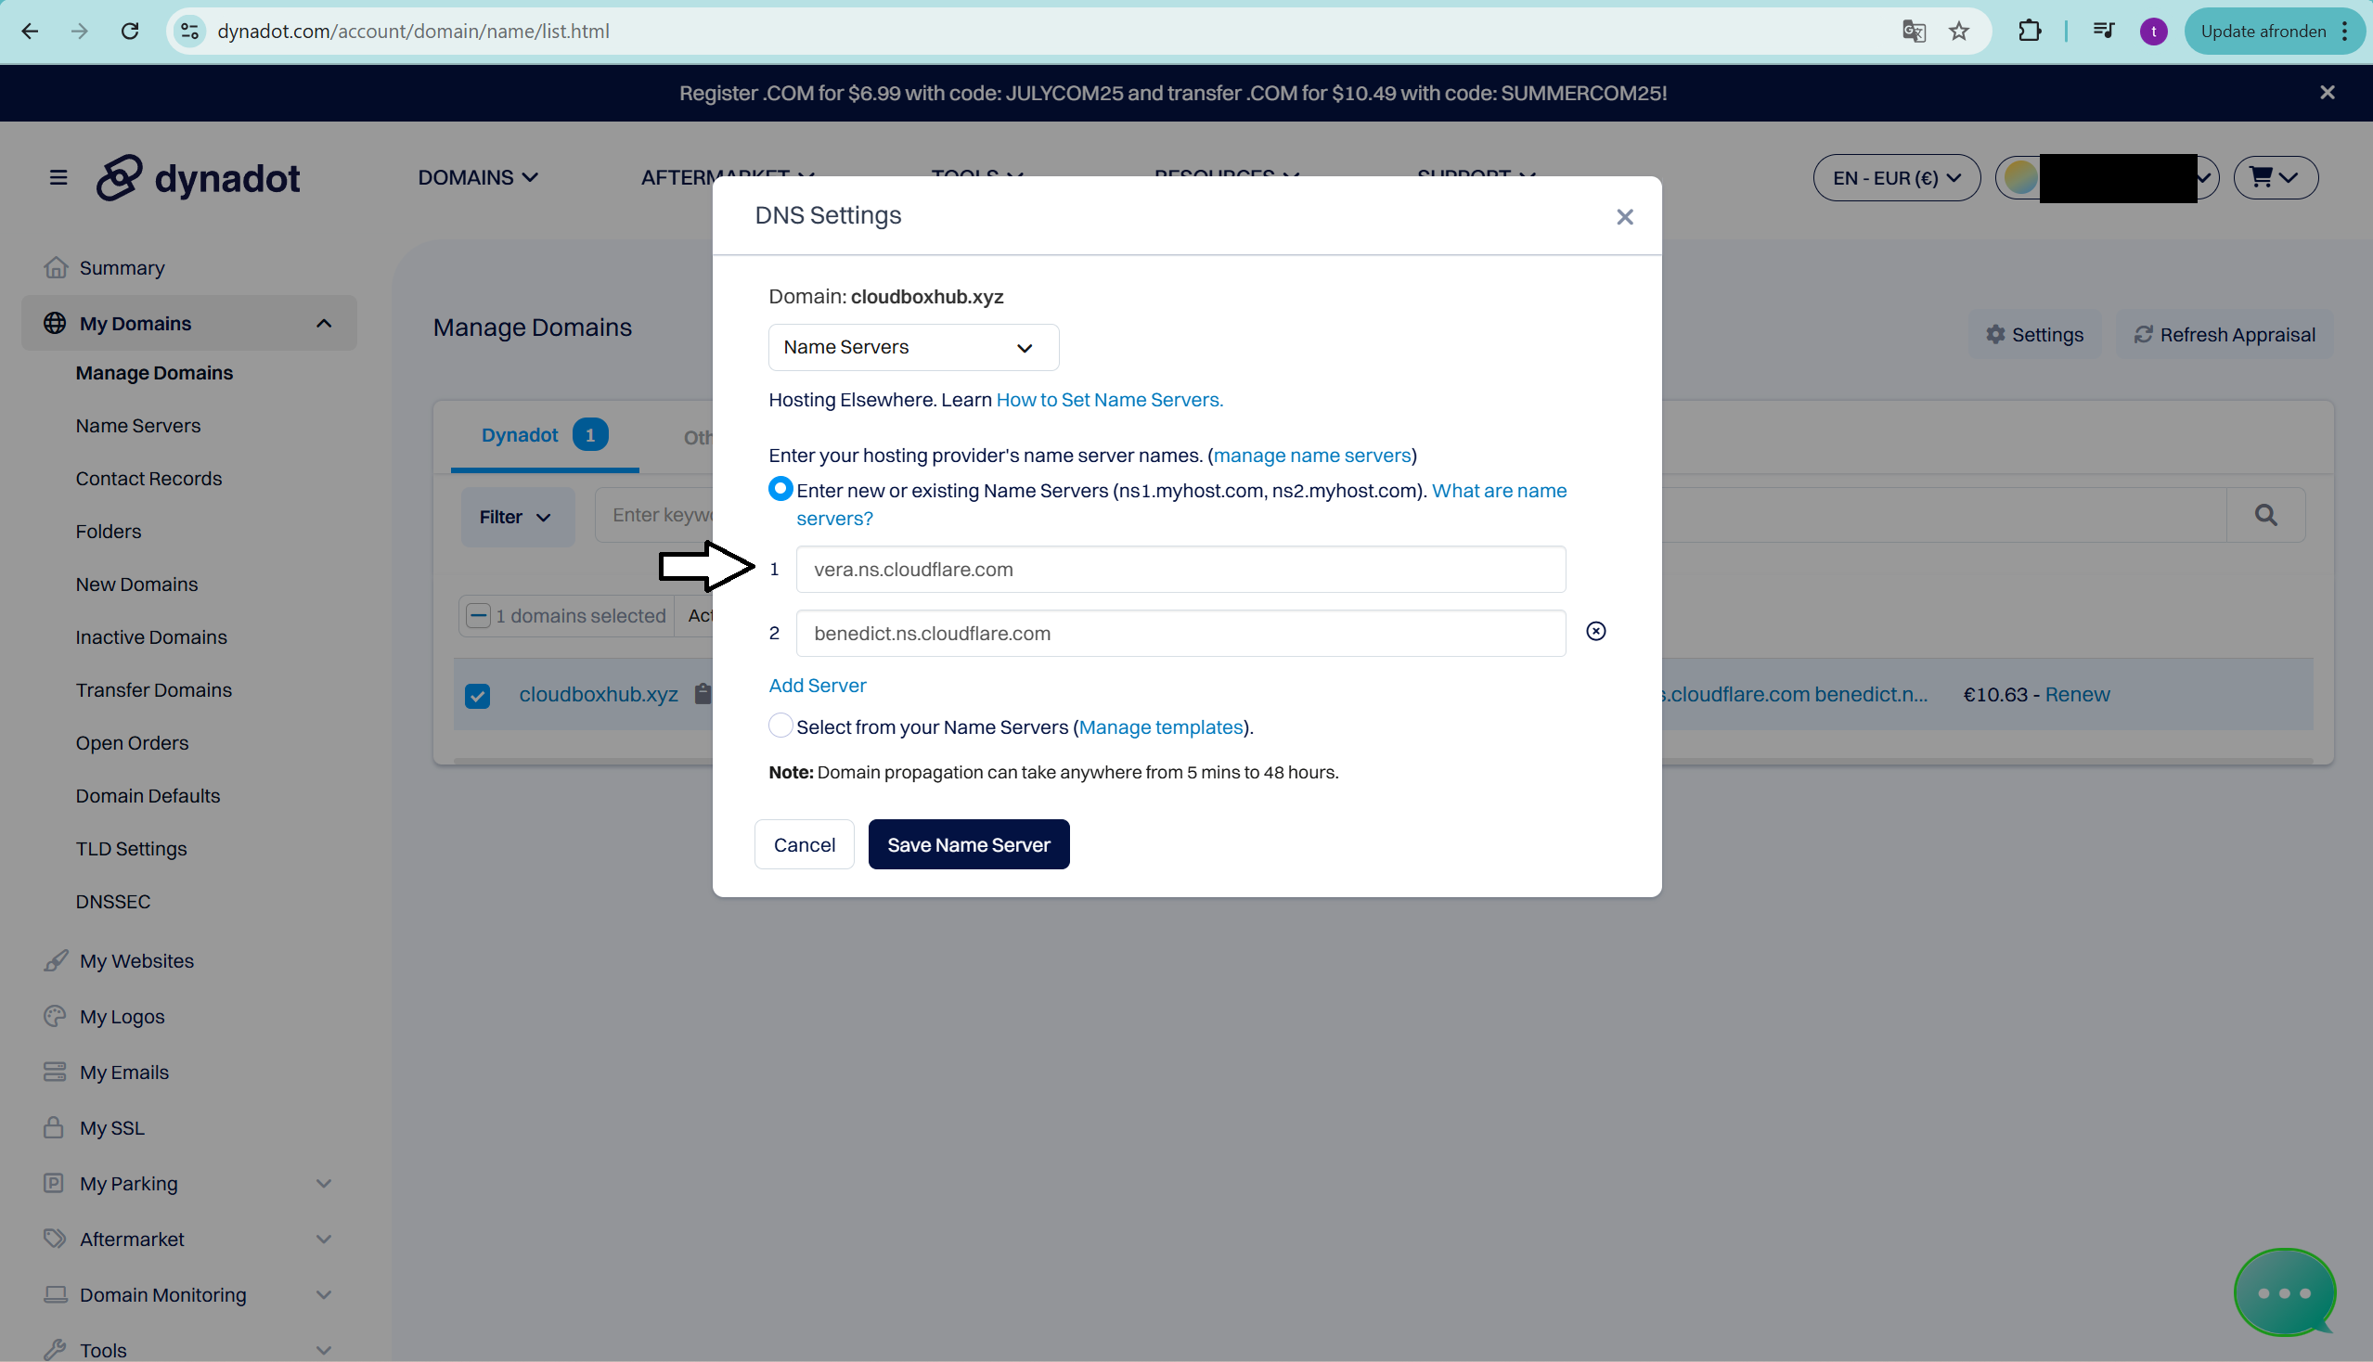
Task: Click the Renew link for cloudboxhub.xyz
Action: click(x=2076, y=694)
